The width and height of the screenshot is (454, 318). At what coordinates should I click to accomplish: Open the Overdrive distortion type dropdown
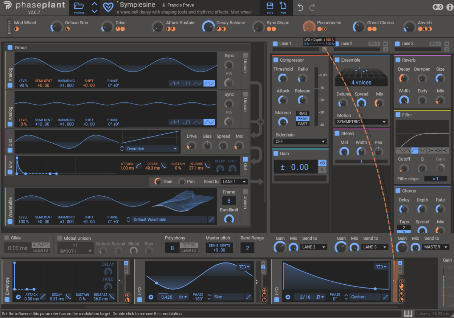tap(152, 149)
